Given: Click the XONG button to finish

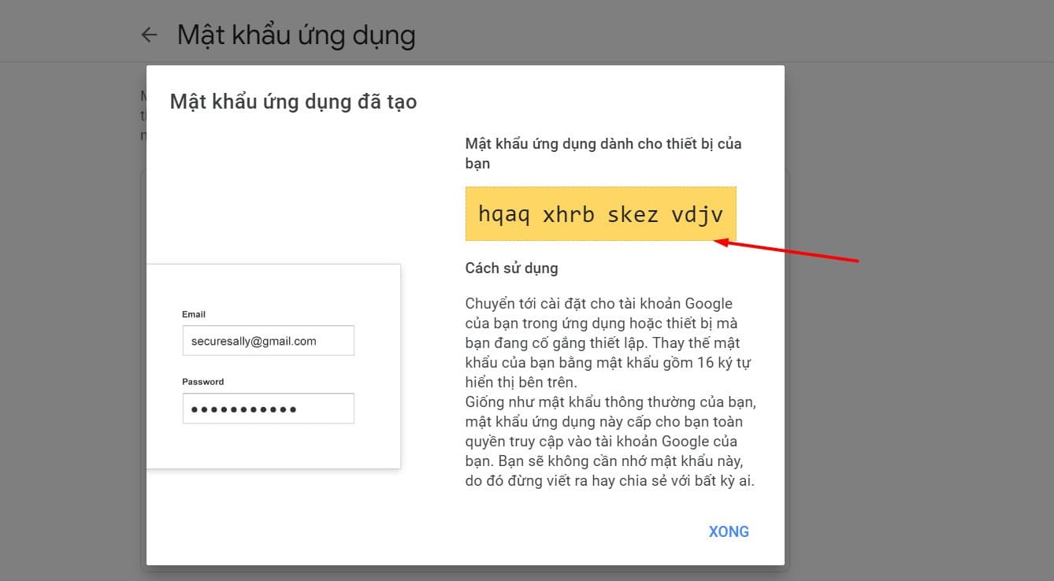Looking at the screenshot, I should [728, 531].
